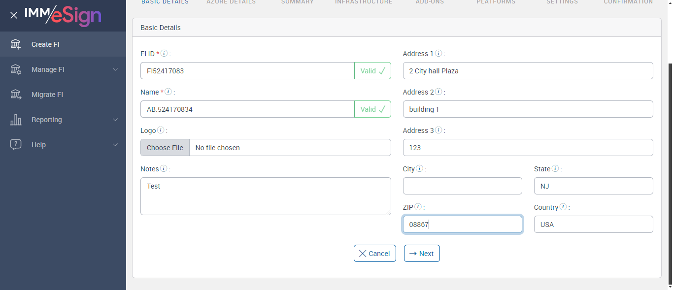The image size is (673, 290).
Task: Expand the Help submenu chevron
Action: tap(115, 145)
